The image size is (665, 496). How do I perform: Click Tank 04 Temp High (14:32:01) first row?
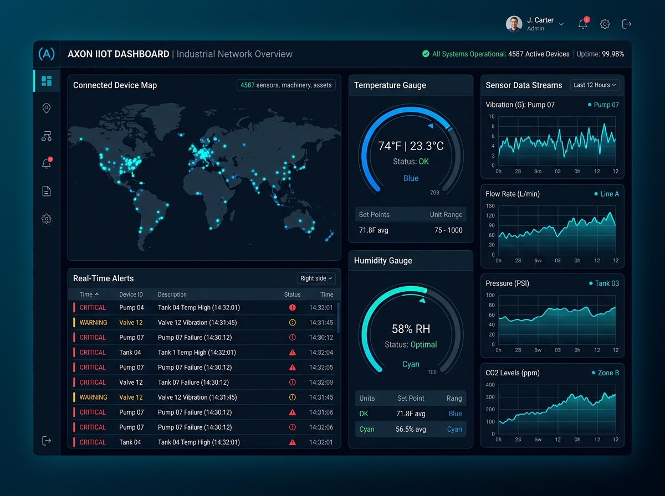[x=199, y=308]
